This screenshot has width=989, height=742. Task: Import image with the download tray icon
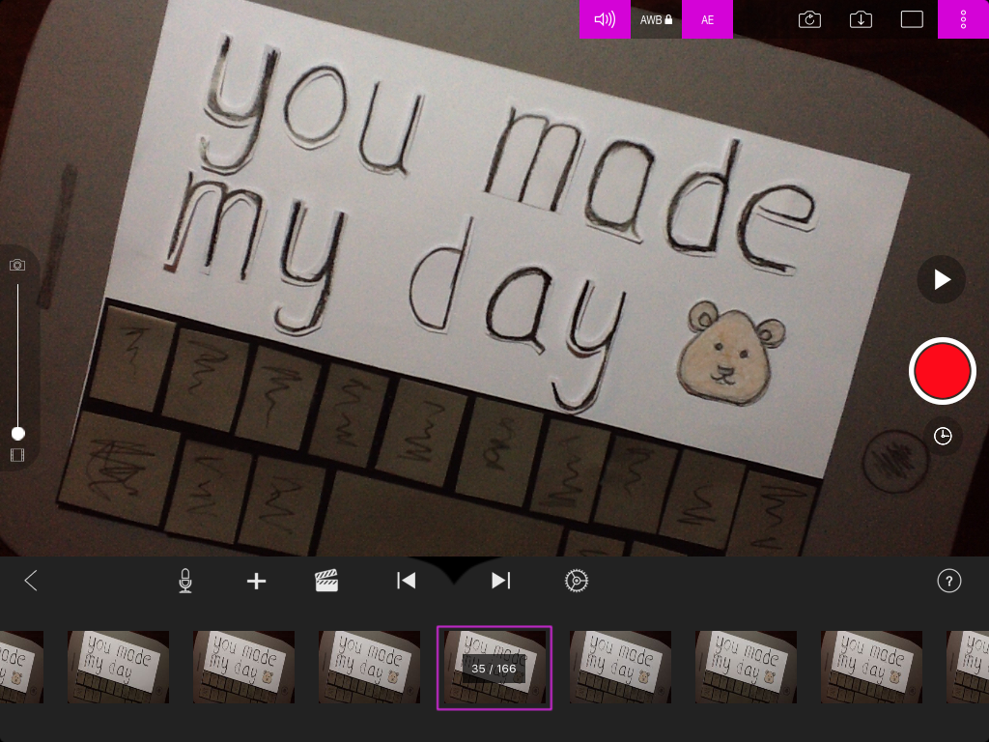click(861, 19)
